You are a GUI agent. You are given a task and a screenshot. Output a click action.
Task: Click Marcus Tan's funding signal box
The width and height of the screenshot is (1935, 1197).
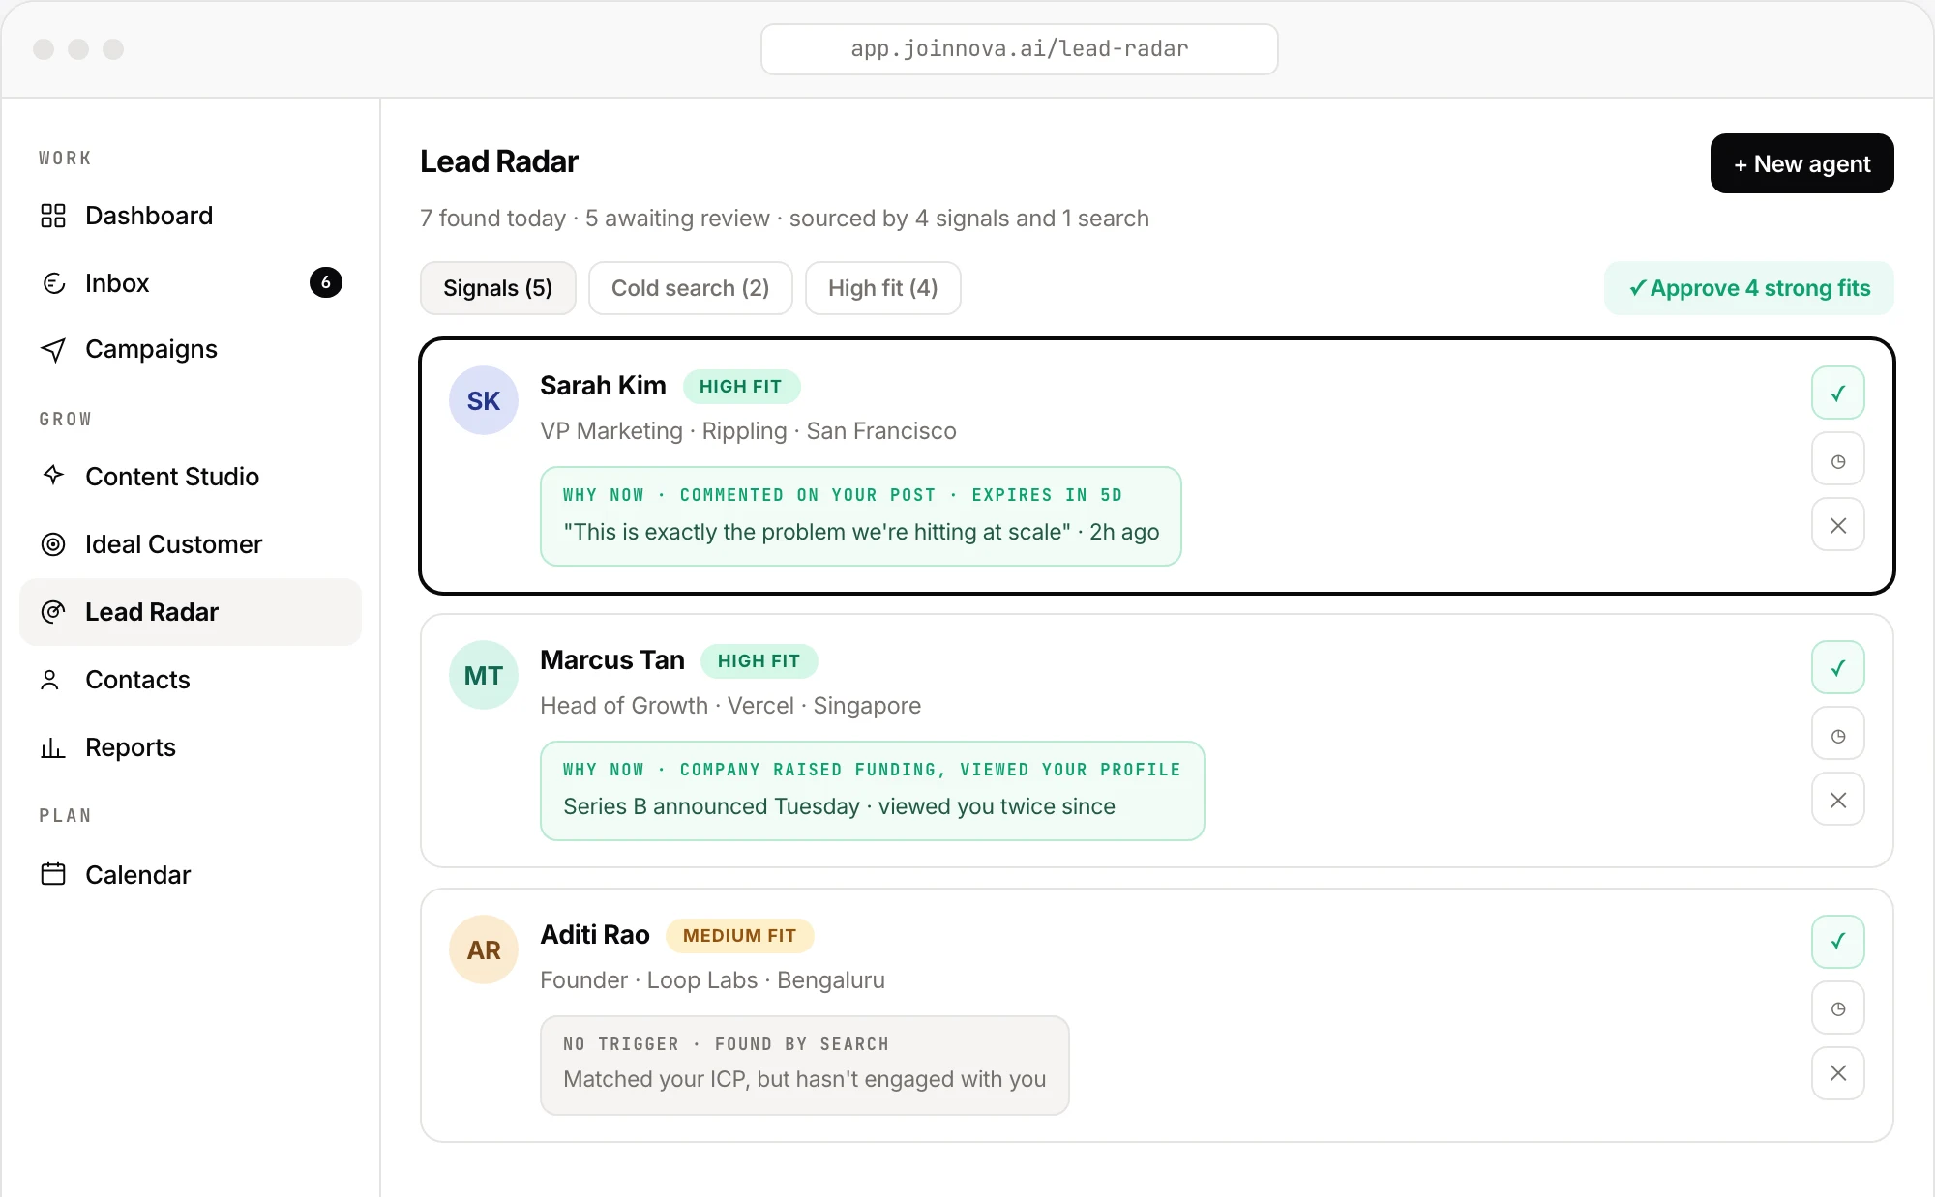point(873,791)
